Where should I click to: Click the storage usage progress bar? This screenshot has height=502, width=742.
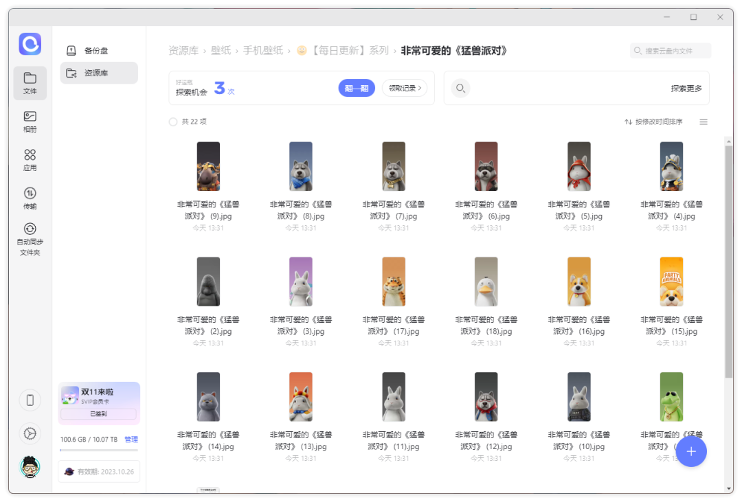[99, 450]
